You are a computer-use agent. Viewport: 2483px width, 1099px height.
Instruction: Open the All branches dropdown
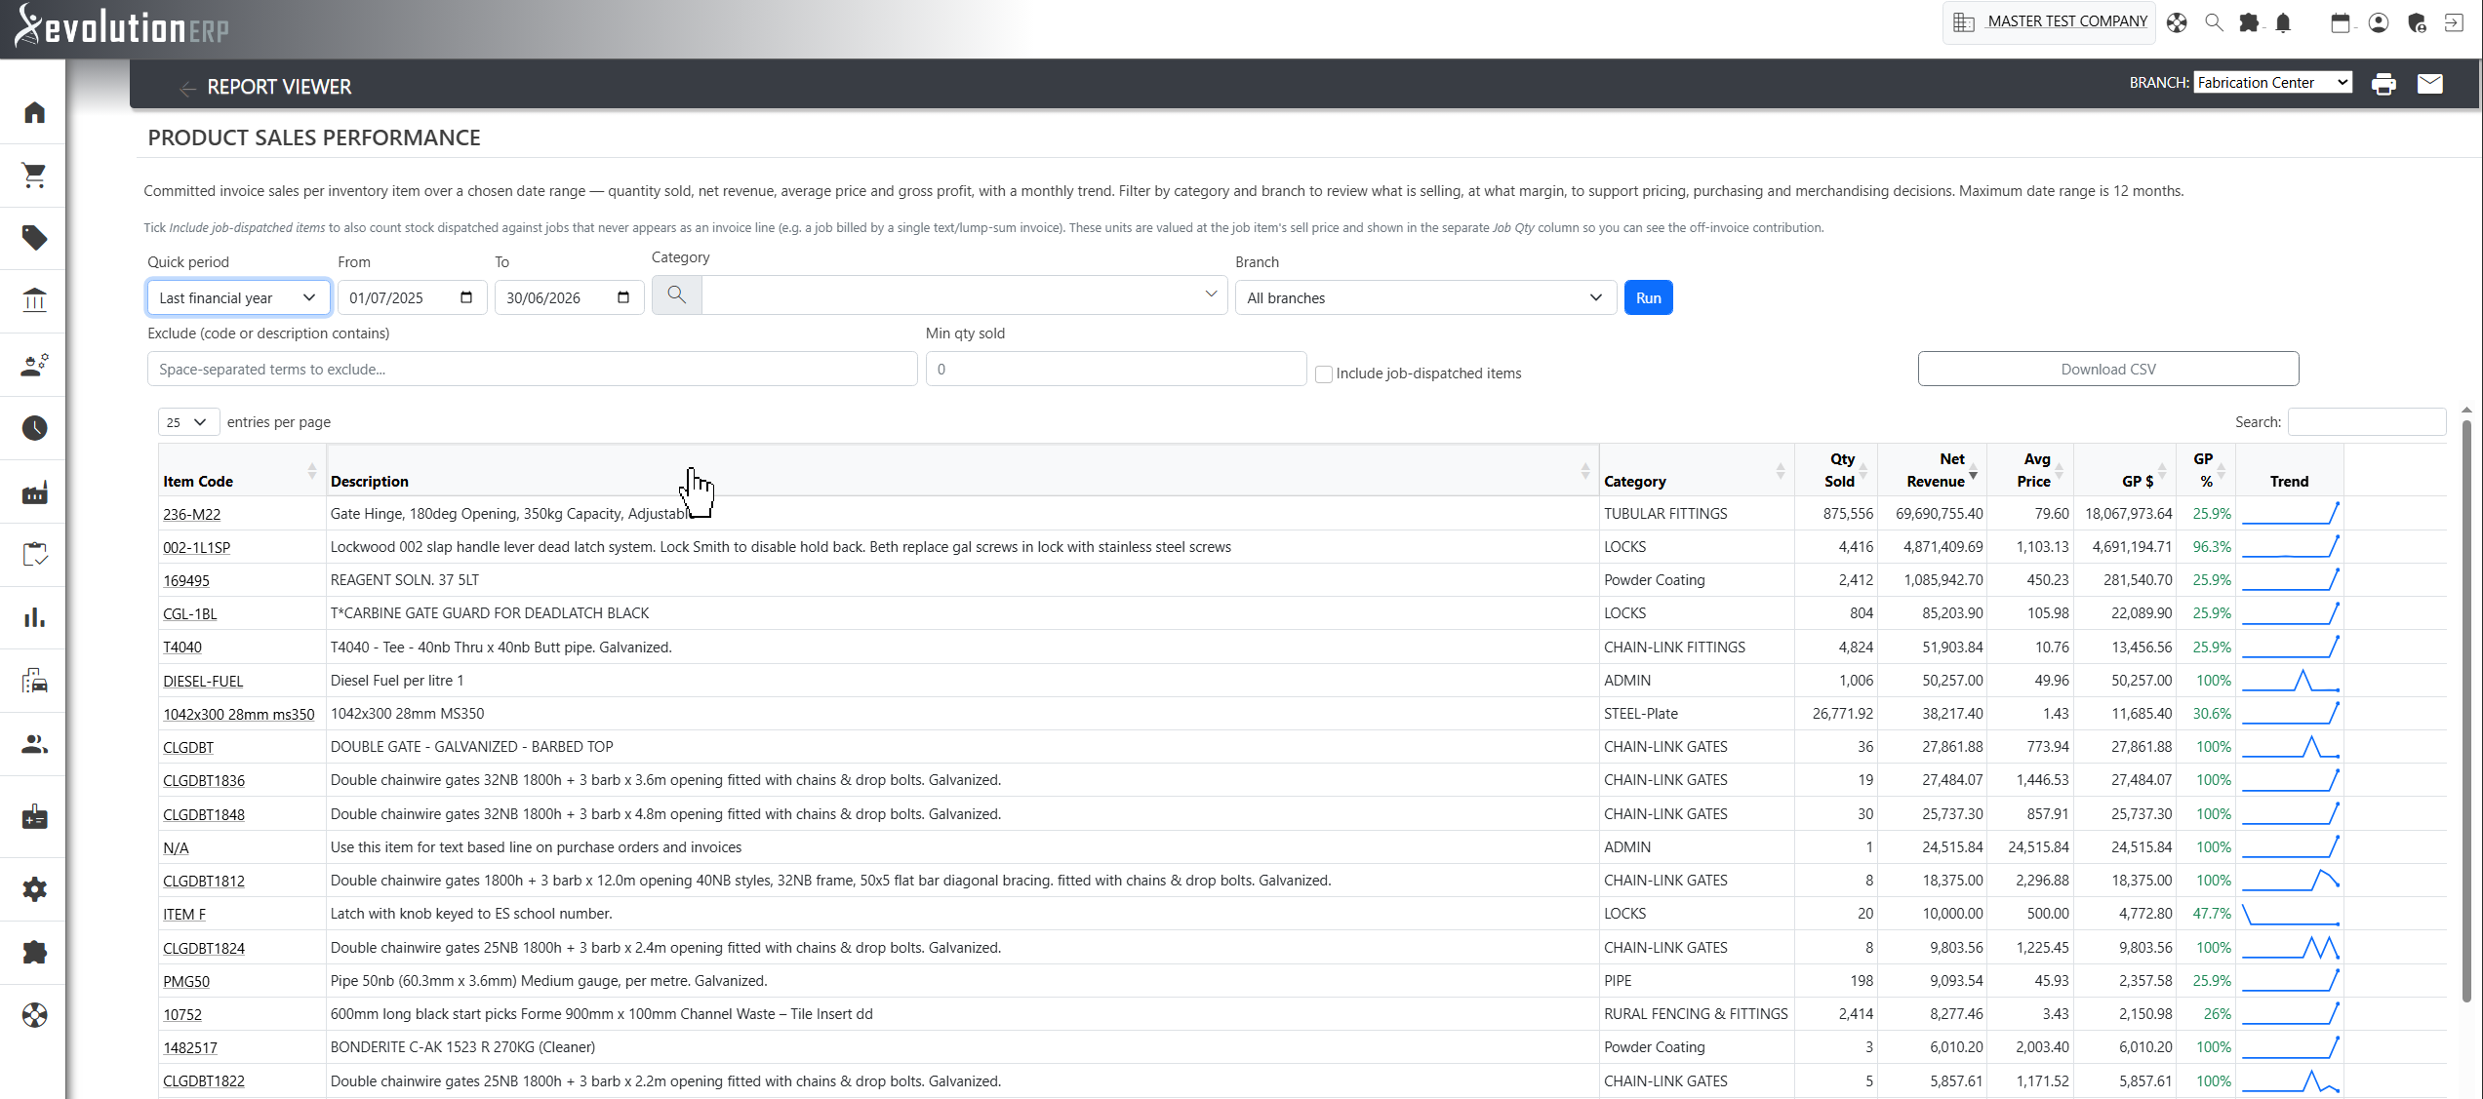coord(1425,297)
